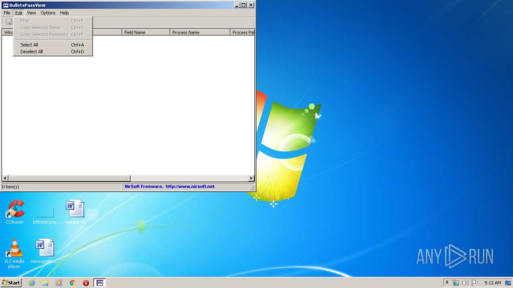Choose Select All from Edit menu
Viewport: 513px width, 288px height.
[x=53, y=45]
